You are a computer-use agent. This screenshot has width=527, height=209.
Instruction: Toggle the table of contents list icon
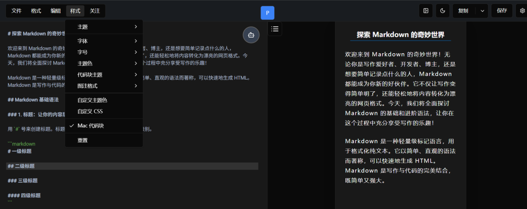275,29
